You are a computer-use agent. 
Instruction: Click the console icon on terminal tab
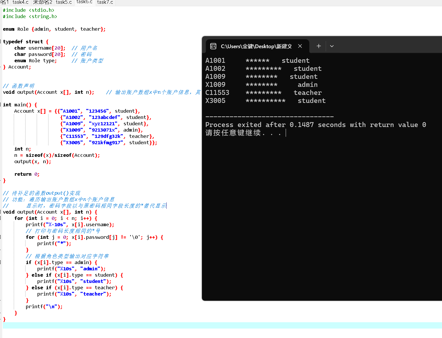click(213, 46)
